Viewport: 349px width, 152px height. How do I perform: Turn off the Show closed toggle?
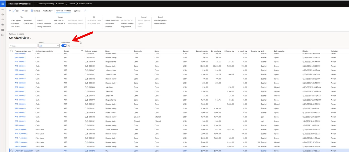tap(64, 46)
